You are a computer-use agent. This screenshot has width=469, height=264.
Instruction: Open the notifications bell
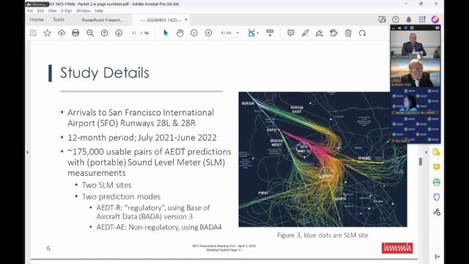409,20
